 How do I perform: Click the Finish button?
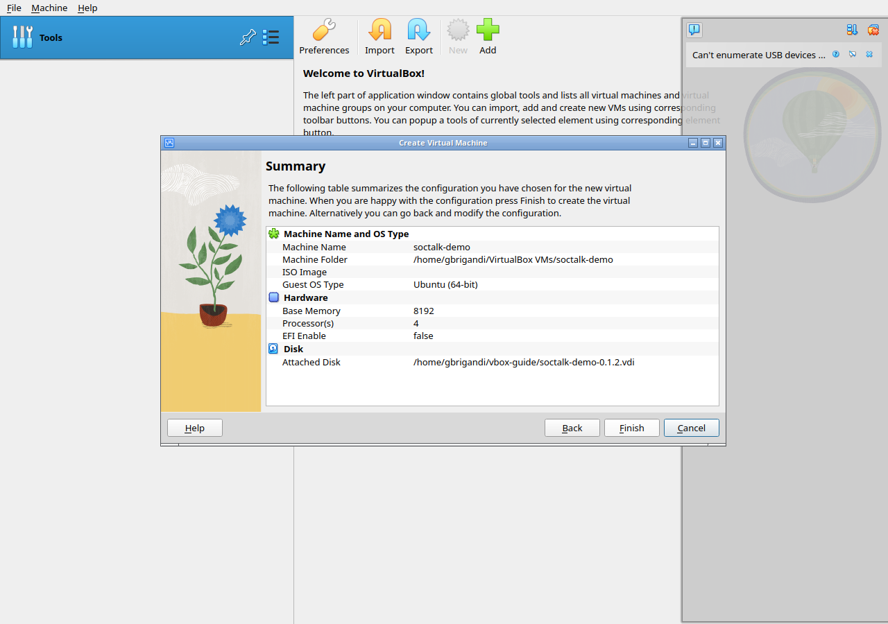632,428
